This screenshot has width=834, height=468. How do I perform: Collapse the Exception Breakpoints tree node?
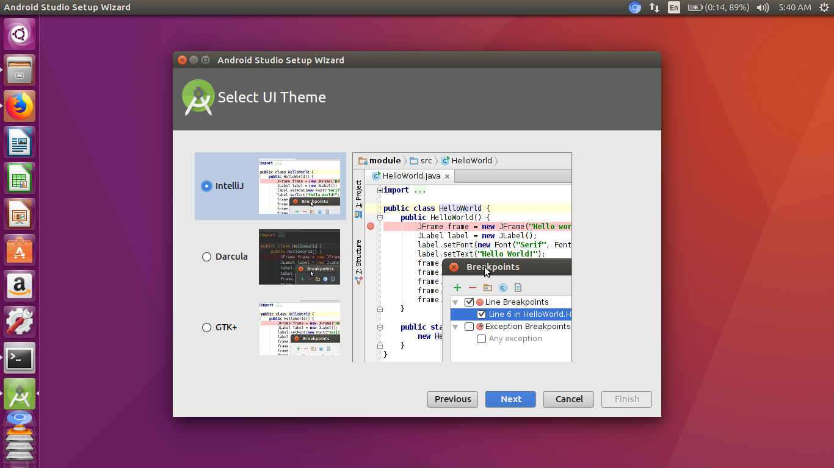click(455, 327)
